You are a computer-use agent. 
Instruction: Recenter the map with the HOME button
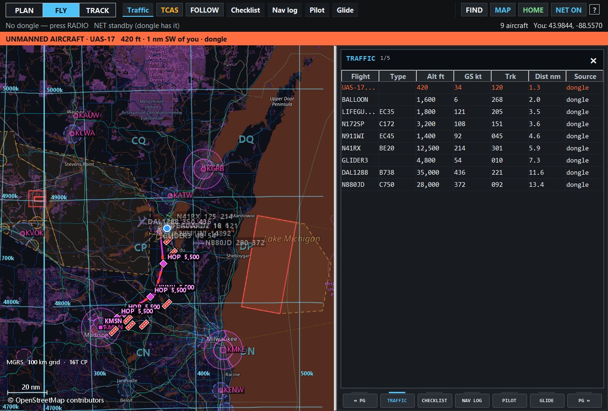(533, 10)
